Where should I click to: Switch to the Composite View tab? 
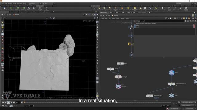pyautogui.click(x=22, y=12)
